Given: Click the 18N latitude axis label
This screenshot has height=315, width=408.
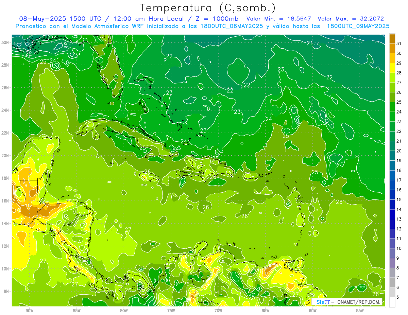Looking at the screenshot, I should (x=5, y=178).
